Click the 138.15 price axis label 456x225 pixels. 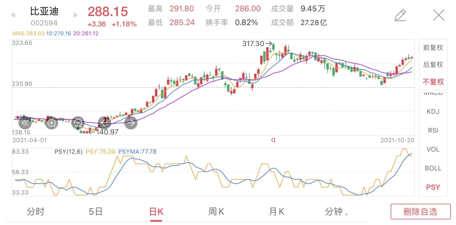[22, 132]
